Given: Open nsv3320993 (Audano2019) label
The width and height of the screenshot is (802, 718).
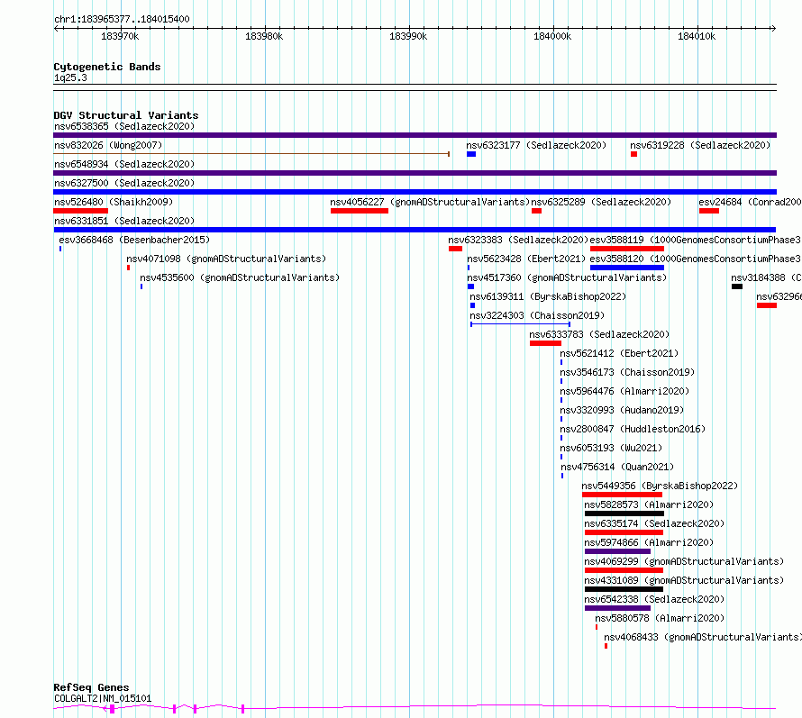Looking at the screenshot, I should tap(622, 410).
